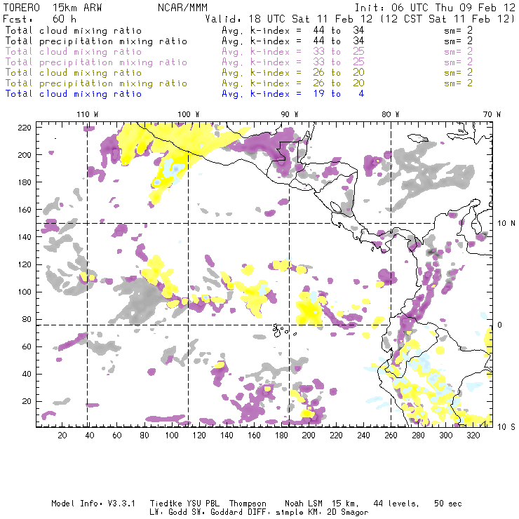
Task: Click the '44 levels,' text
Action: point(396,504)
